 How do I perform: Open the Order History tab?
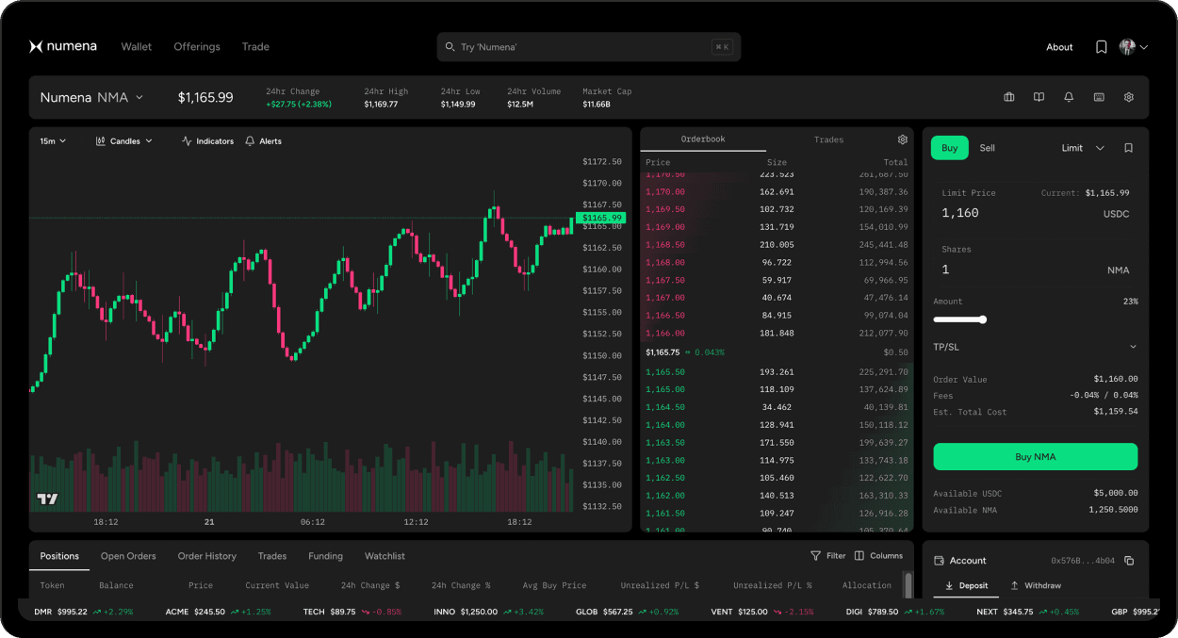(206, 556)
